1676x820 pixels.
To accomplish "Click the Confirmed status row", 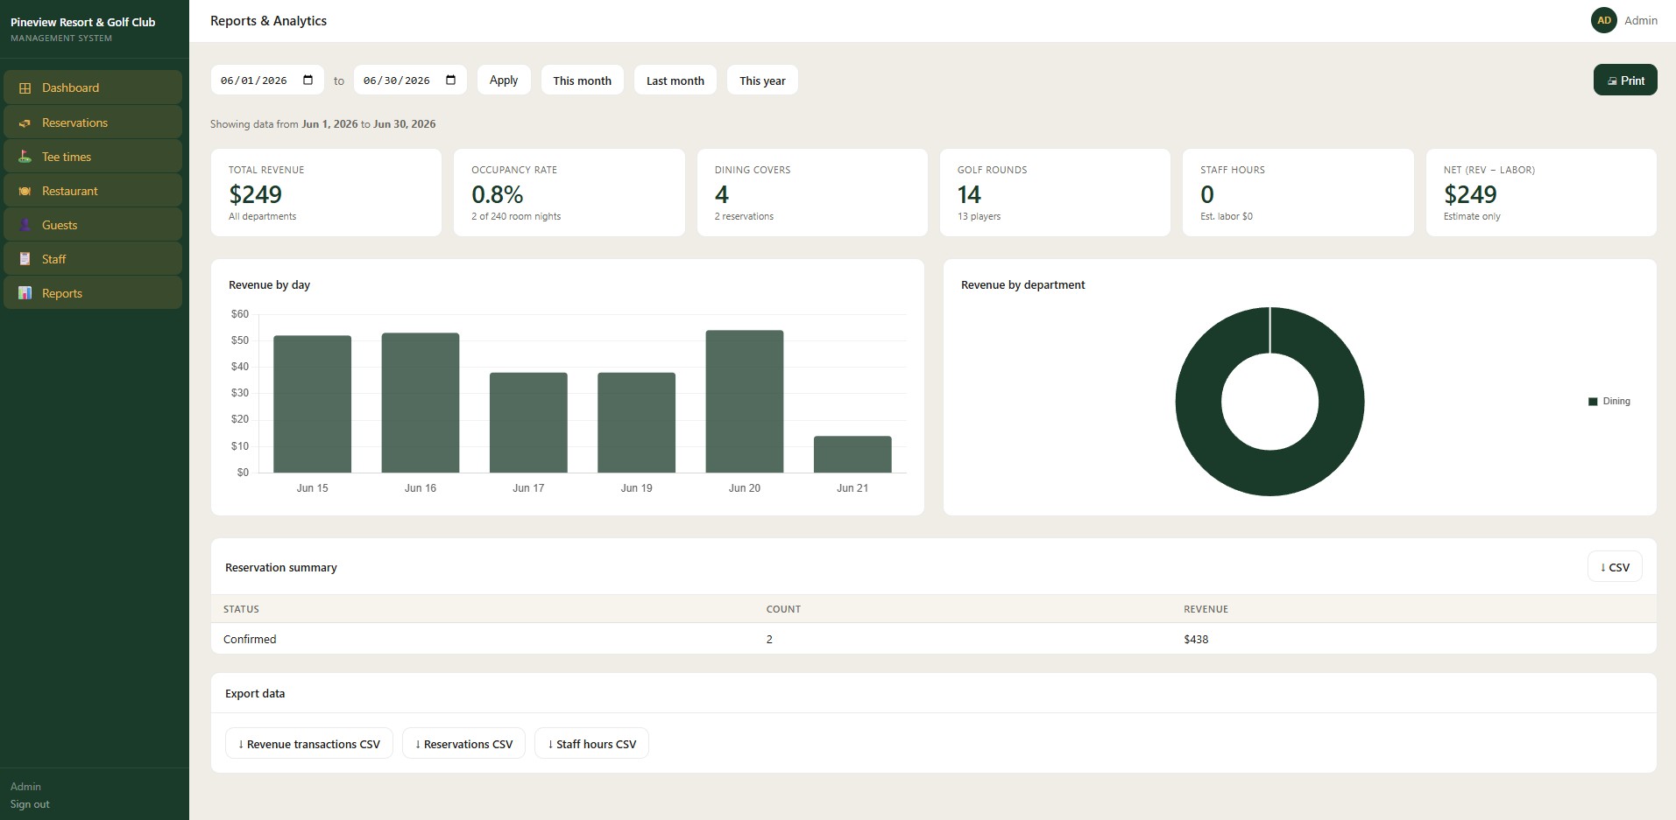I will pyautogui.click(x=933, y=639).
